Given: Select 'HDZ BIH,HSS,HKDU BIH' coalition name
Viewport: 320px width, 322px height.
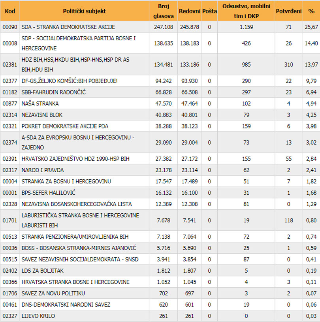Looking at the screenshot, I should click(x=75, y=64).
